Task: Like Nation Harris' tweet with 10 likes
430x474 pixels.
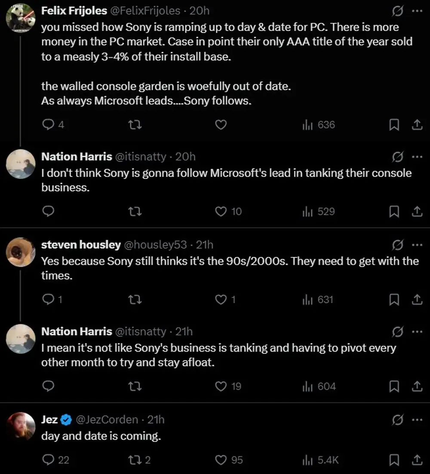Action: point(221,211)
